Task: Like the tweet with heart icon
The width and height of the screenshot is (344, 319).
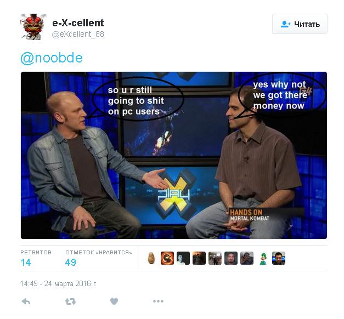Action: point(114,301)
